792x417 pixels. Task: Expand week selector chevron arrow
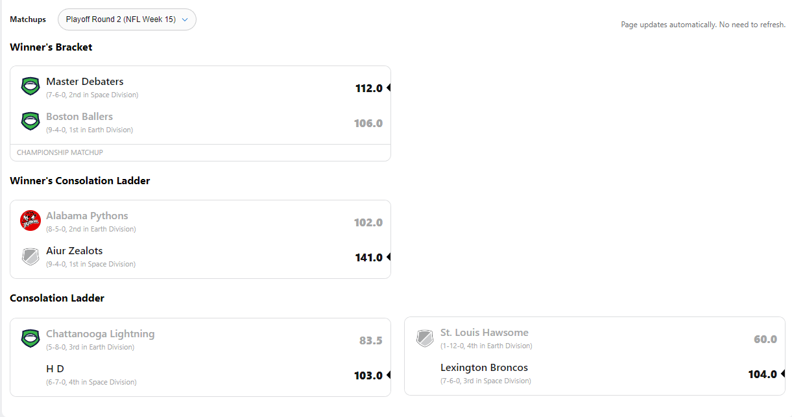pyautogui.click(x=185, y=19)
